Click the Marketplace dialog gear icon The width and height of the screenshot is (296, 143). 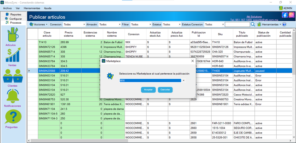[110, 76]
